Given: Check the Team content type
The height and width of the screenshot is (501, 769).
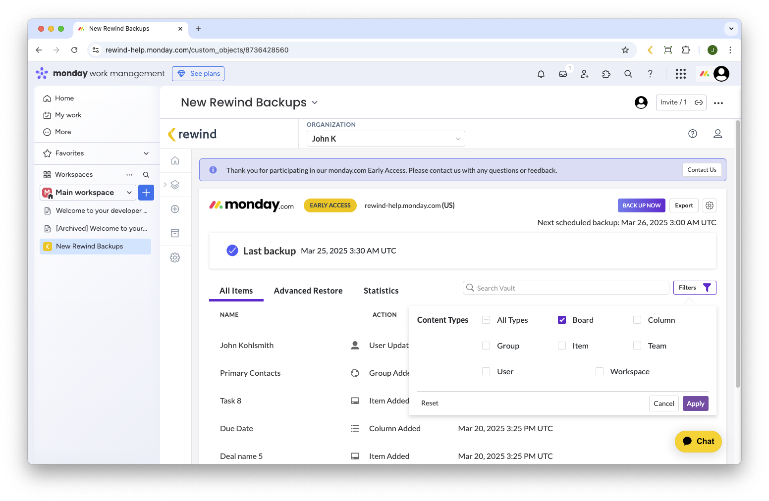Looking at the screenshot, I should click(x=637, y=346).
